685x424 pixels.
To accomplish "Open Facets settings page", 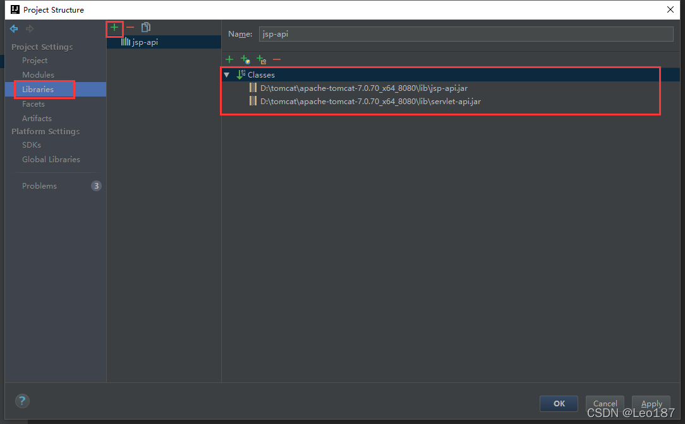I will 33,104.
